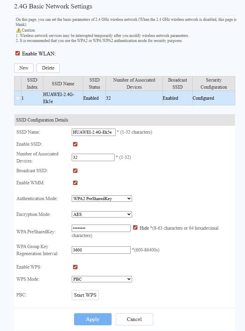Click the caution warning icon
This screenshot has height=331, width=245.
pos(18,30)
